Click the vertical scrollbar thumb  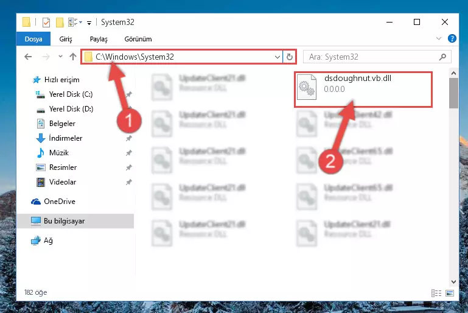453,93
